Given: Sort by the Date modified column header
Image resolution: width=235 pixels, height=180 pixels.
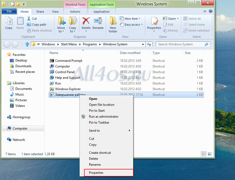Looking at the screenshot, I should (x=130, y=53).
